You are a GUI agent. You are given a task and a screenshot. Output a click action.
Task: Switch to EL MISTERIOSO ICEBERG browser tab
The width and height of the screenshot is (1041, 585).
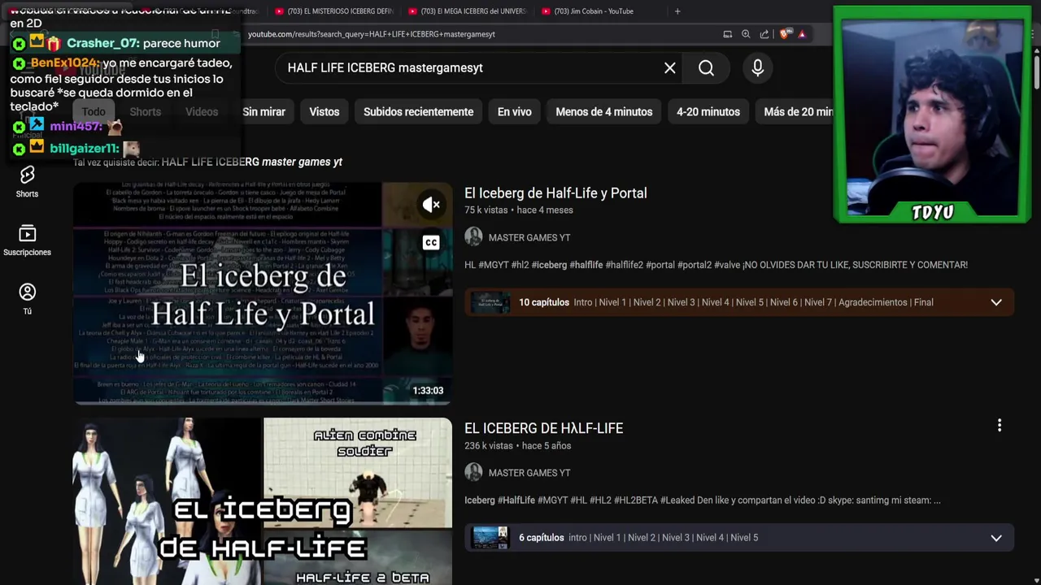click(333, 11)
